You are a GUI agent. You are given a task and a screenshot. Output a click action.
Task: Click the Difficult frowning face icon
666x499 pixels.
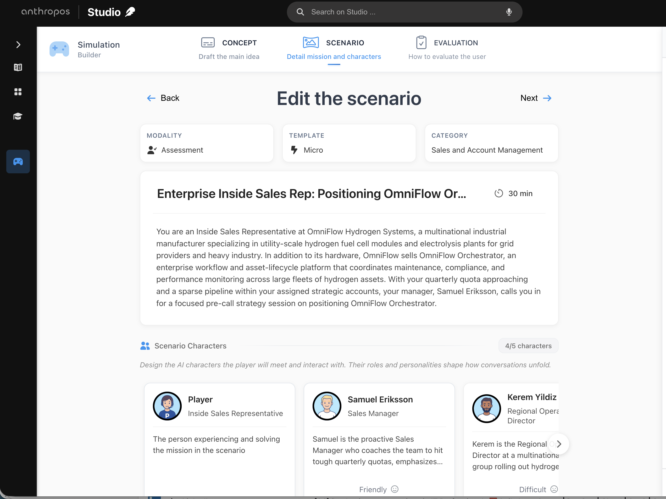[554, 489]
